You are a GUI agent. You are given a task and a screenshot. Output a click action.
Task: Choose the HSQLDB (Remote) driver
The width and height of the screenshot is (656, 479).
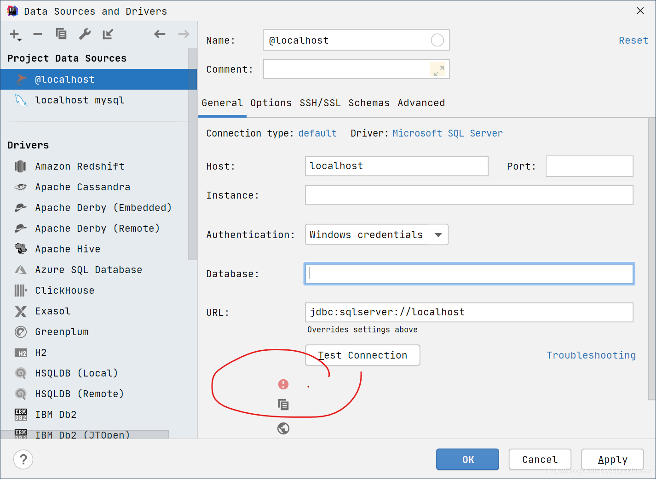[x=94, y=394]
